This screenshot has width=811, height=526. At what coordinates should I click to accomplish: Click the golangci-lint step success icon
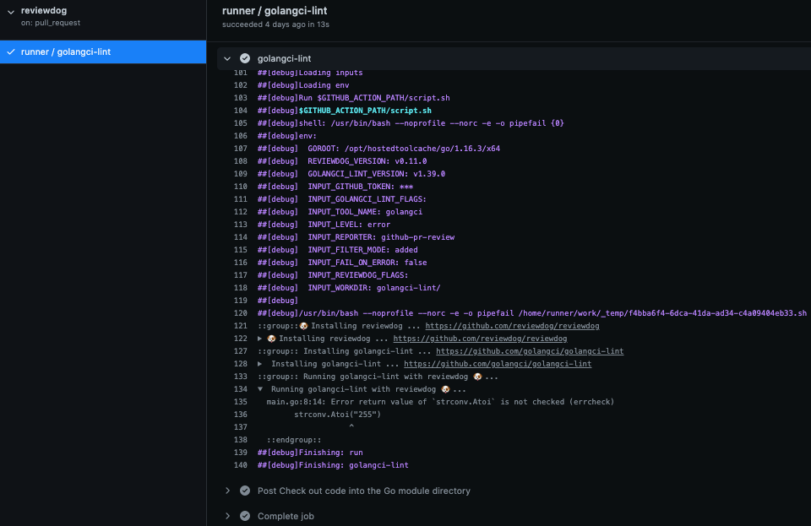point(245,58)
